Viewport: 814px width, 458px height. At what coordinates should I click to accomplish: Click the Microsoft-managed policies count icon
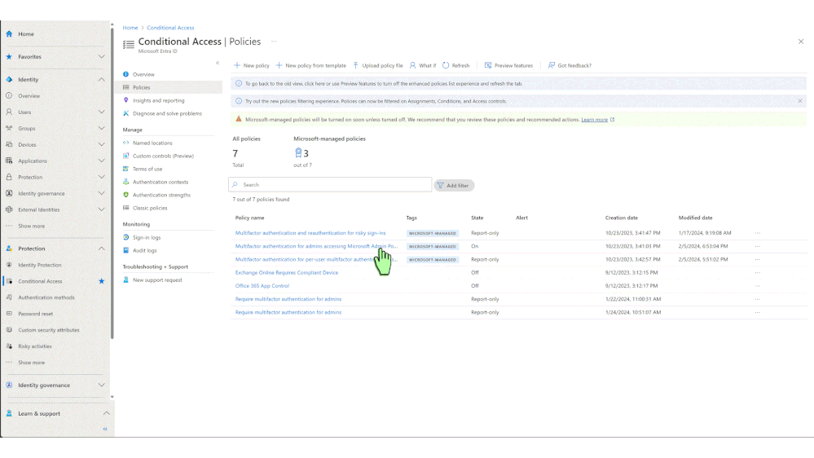coord(298,153)
